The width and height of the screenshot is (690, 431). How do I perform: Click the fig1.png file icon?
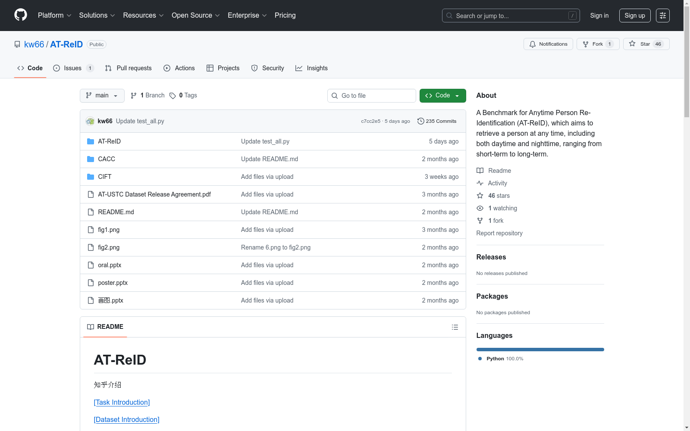pos(91,230)
